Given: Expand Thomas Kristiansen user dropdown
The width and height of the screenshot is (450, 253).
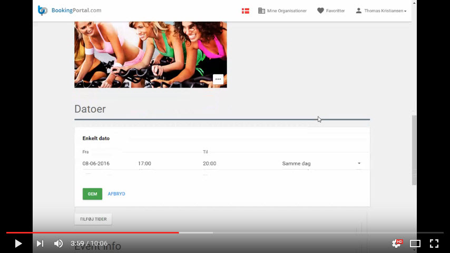Looking at the screenshot, I should 381,11.
